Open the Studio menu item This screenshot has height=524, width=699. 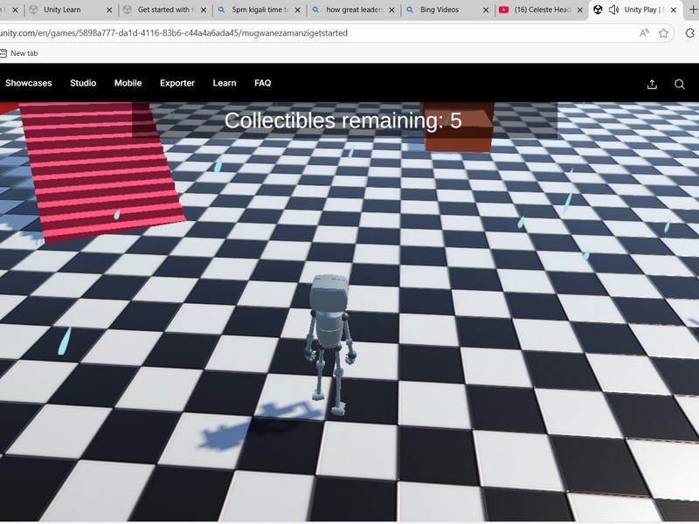83,83
